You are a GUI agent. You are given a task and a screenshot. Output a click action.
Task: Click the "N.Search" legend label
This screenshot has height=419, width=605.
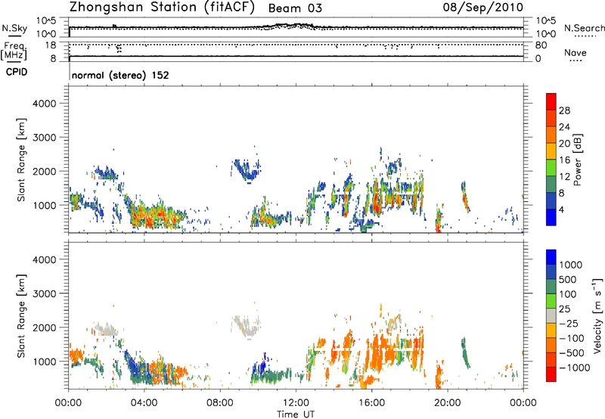coord(584,28)
